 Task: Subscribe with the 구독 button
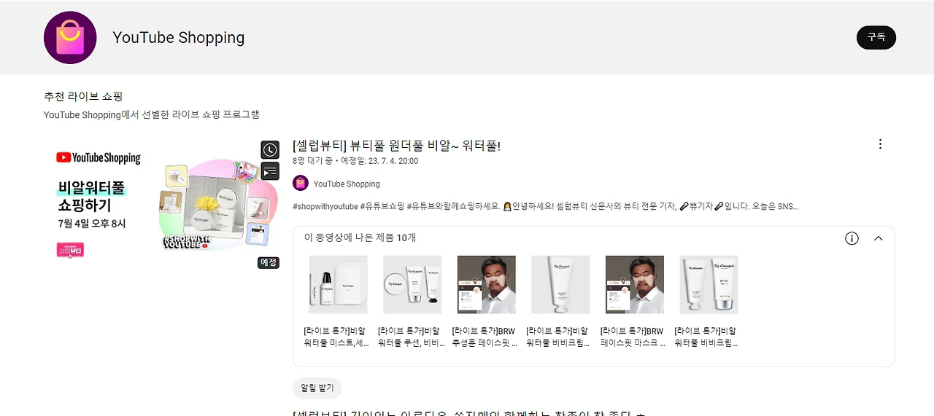click(876, 38)
